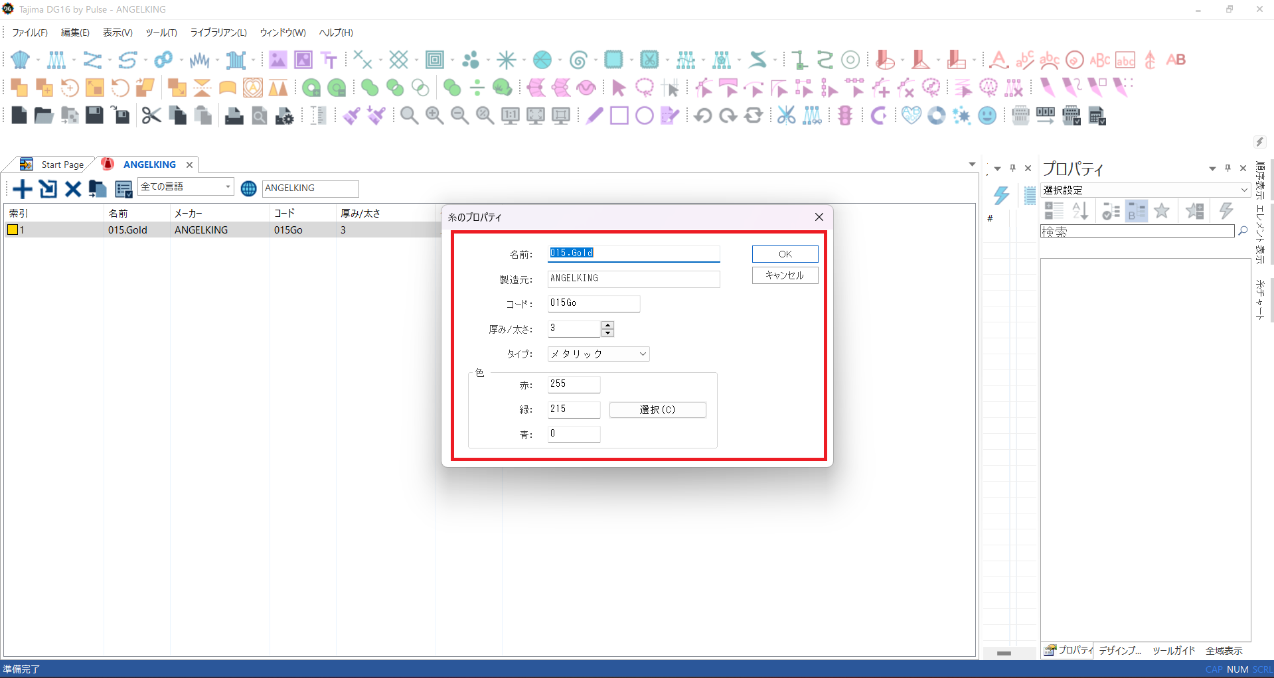Pick the purple arrow Select tool
This screenshot has height=678, width=1274.
[x=619, y=88]
